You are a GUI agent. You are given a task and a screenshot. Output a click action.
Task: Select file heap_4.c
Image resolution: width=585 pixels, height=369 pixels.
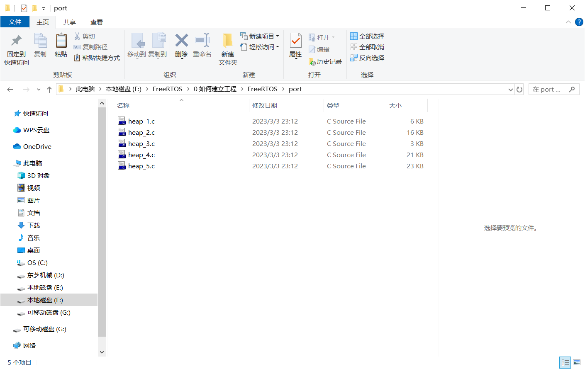point(141,155)
